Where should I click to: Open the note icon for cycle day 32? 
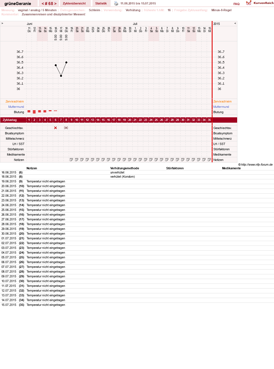194,160
